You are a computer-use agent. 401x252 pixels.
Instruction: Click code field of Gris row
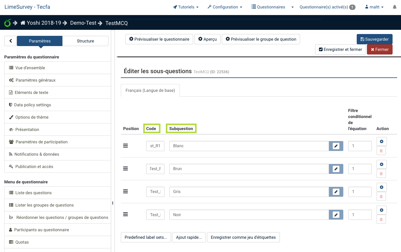pyautogui.click(x=155, y=192)
